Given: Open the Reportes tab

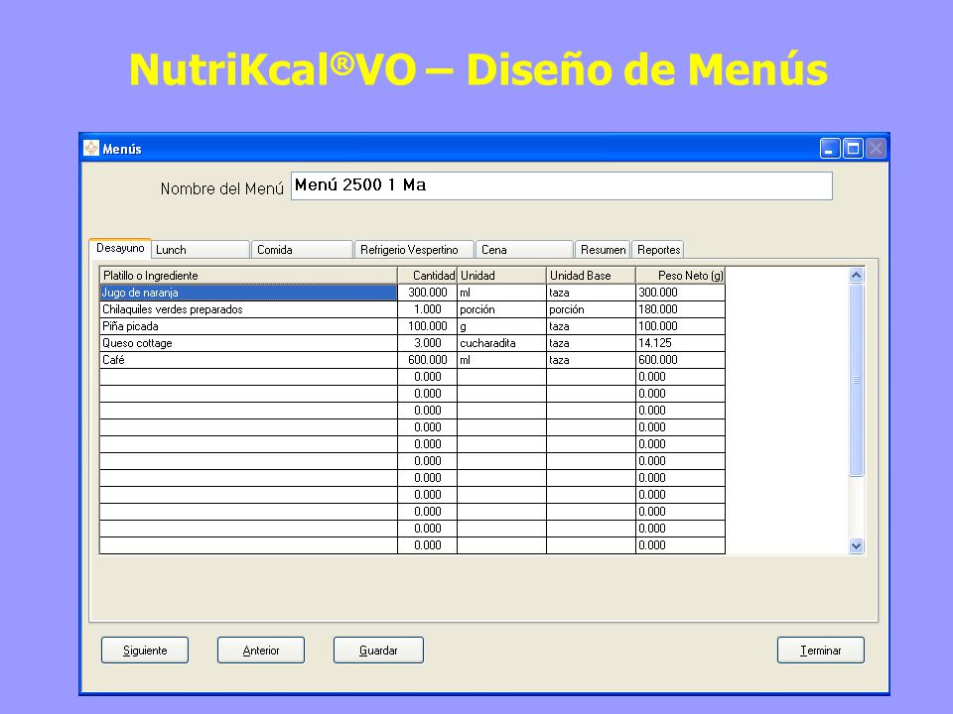Looking at the screenshot, I should 658,250.
